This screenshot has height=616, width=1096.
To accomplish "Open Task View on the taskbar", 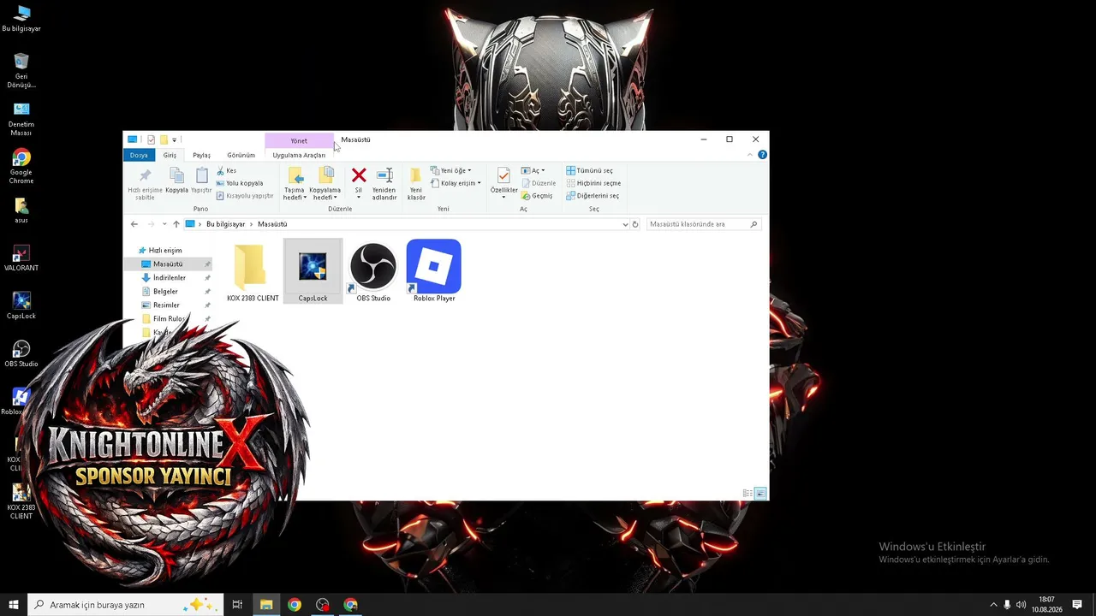I will [237, 605].
